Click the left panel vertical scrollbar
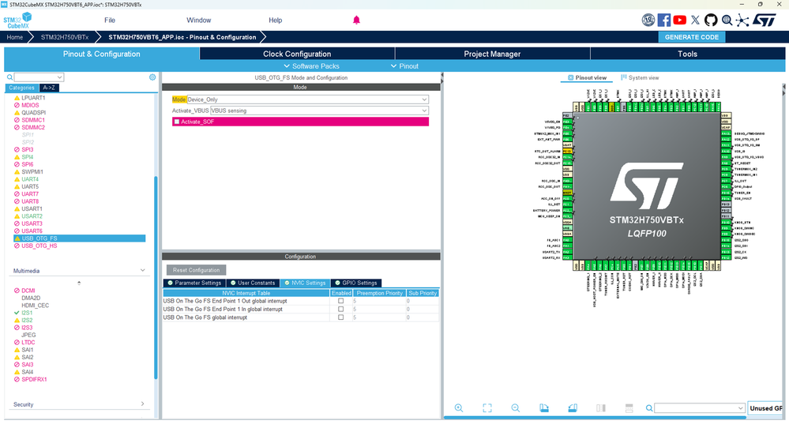The height and width of the screenshot is (424, 789). [156, 276]
